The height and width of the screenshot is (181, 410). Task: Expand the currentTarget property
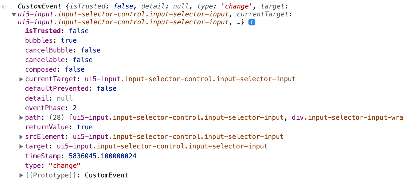(x=21, y=79)
